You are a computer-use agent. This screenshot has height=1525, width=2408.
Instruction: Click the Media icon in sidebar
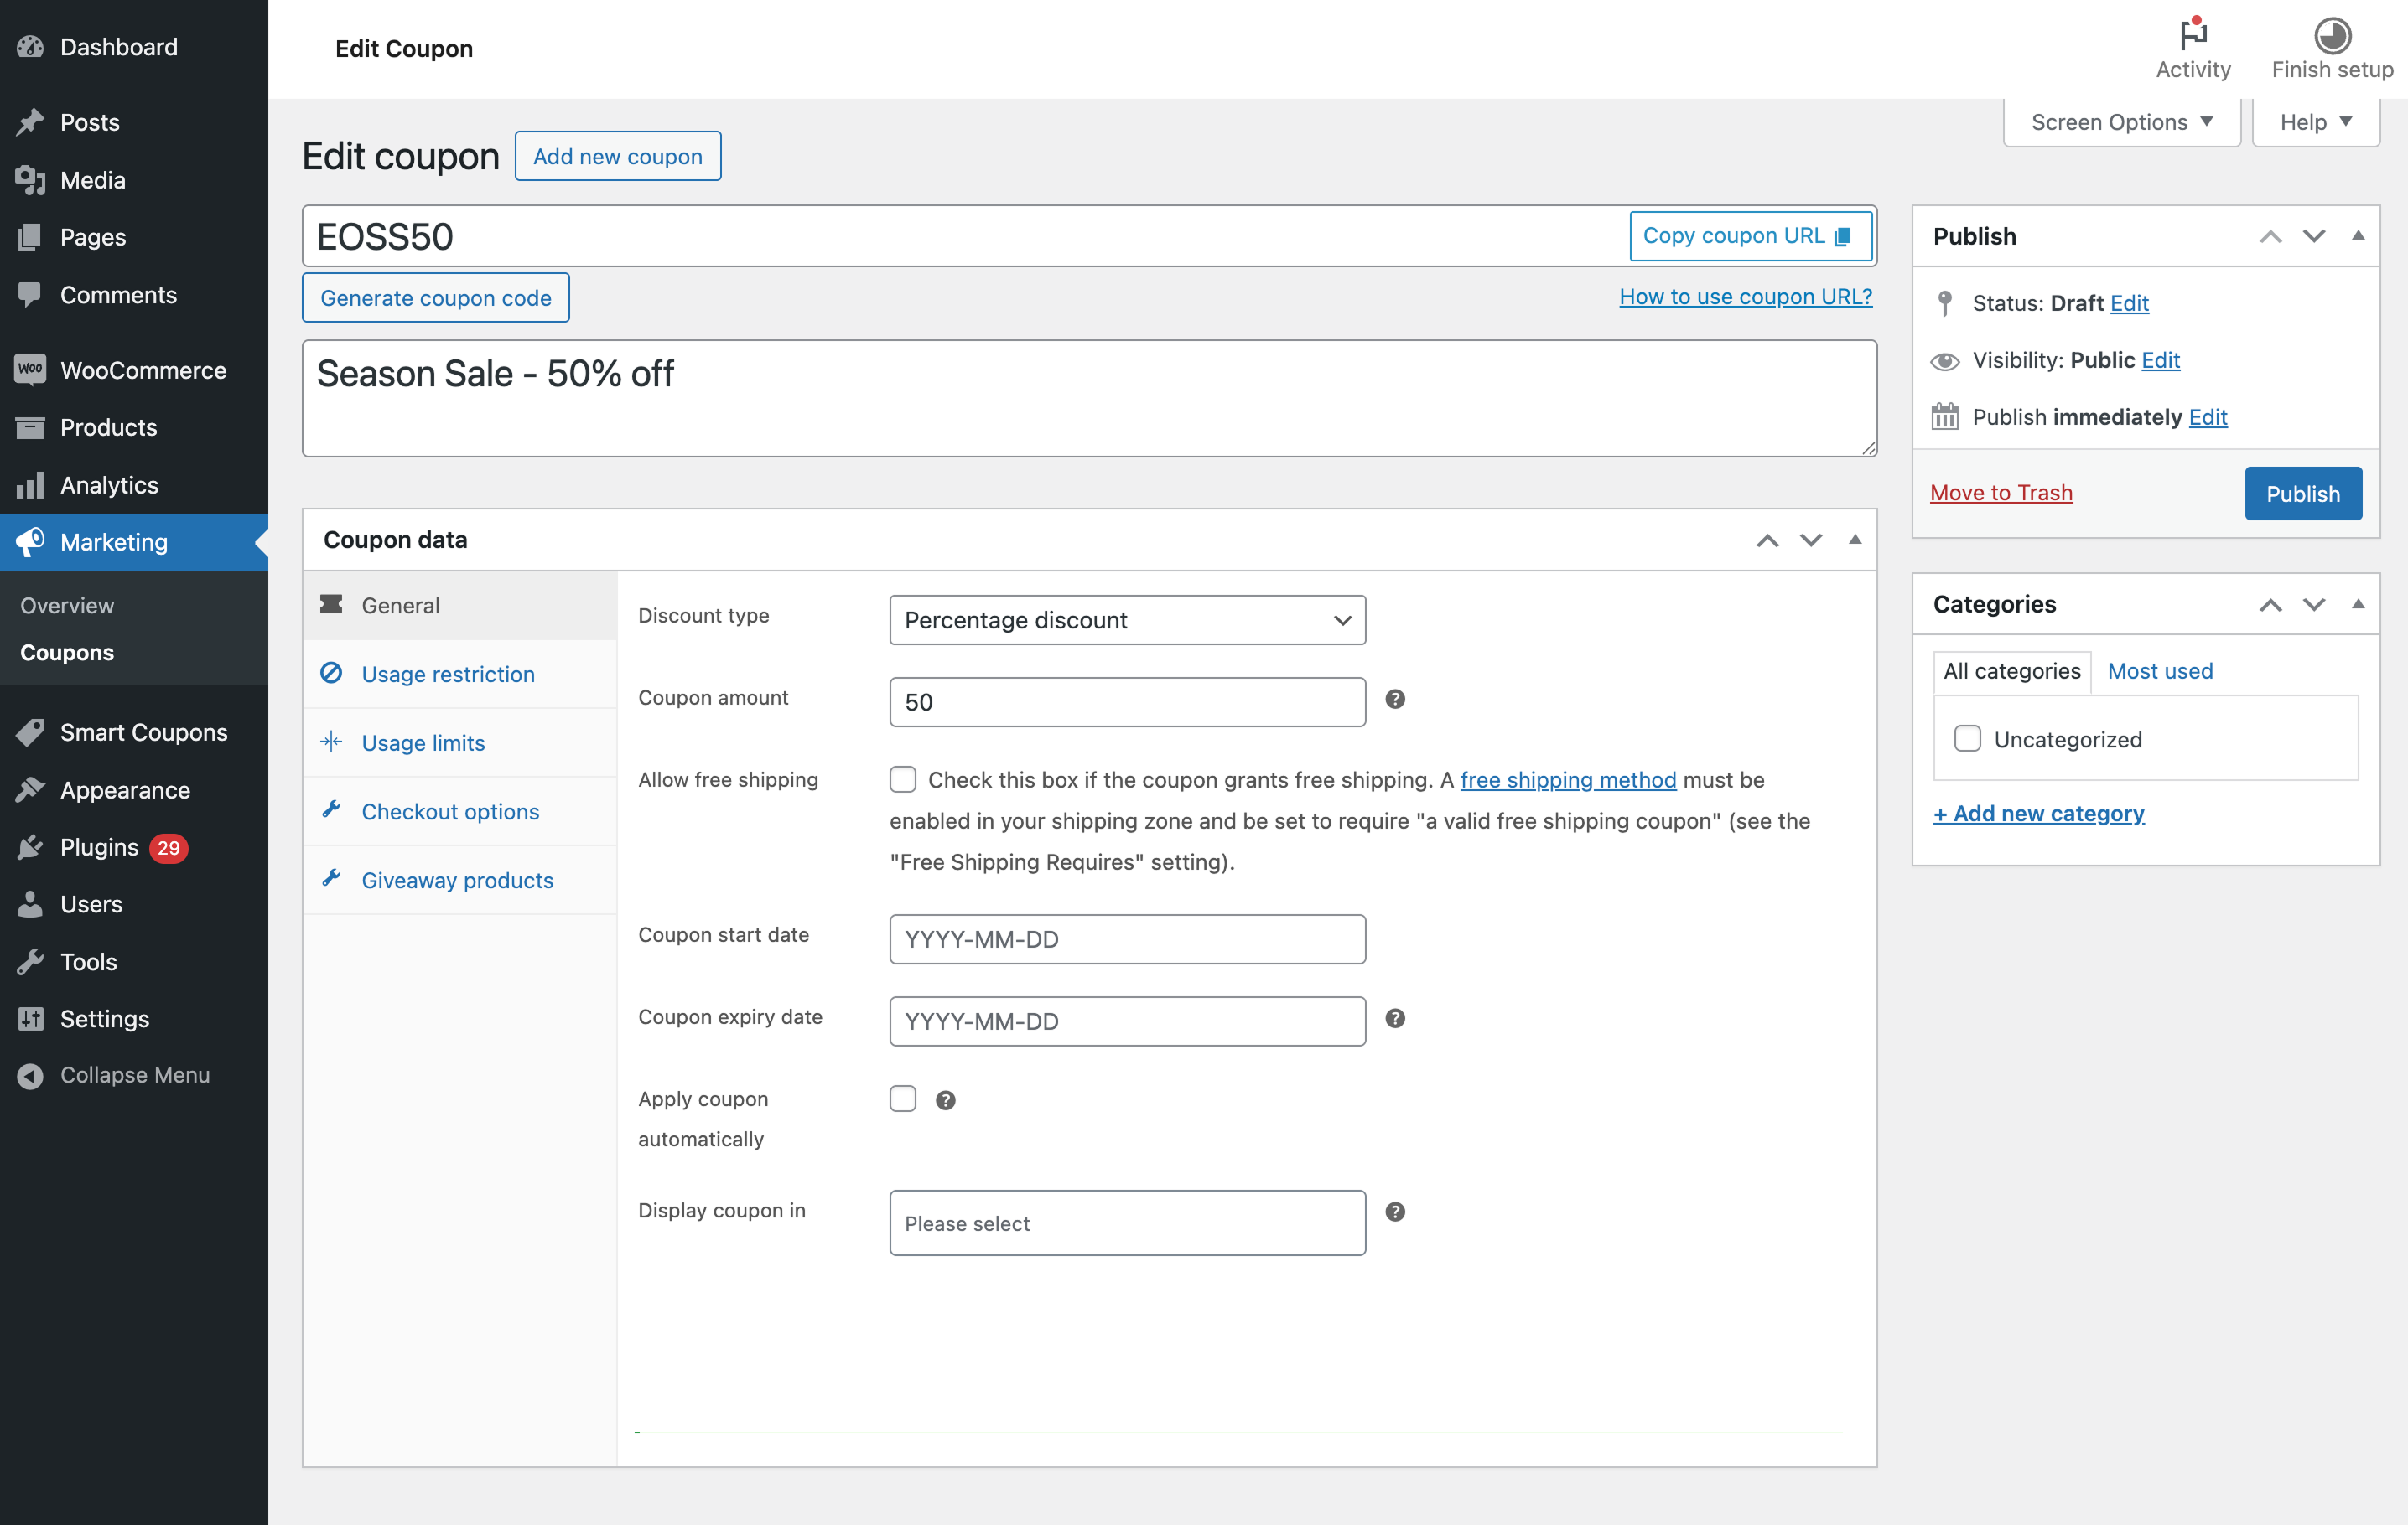click(30, 180)
